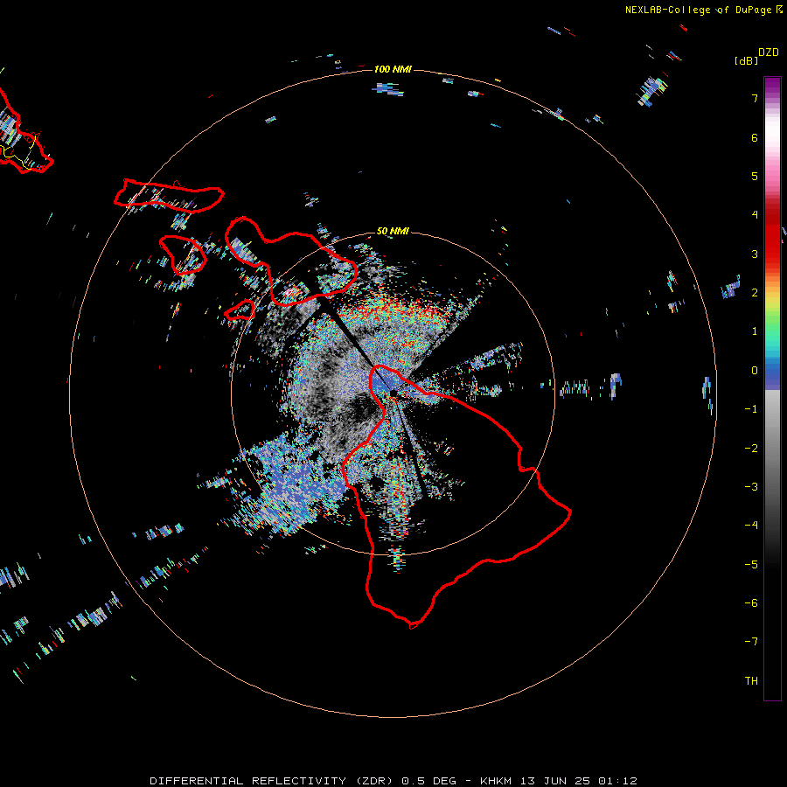Screen dimensions: 787x787
Task: Click the DZD label above the scale
Action: (x=769, y=52)
